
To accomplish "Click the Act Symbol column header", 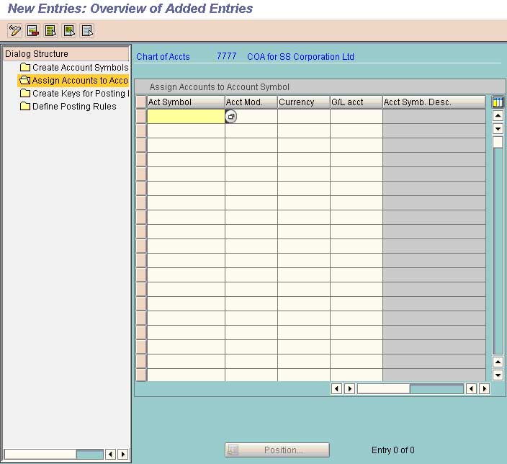I will (186, 102).
